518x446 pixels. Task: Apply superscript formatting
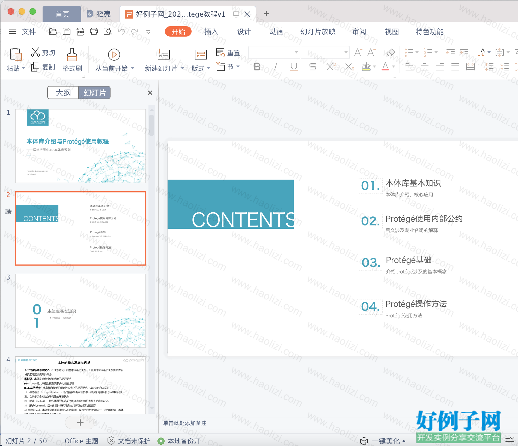tap(331, 67)
